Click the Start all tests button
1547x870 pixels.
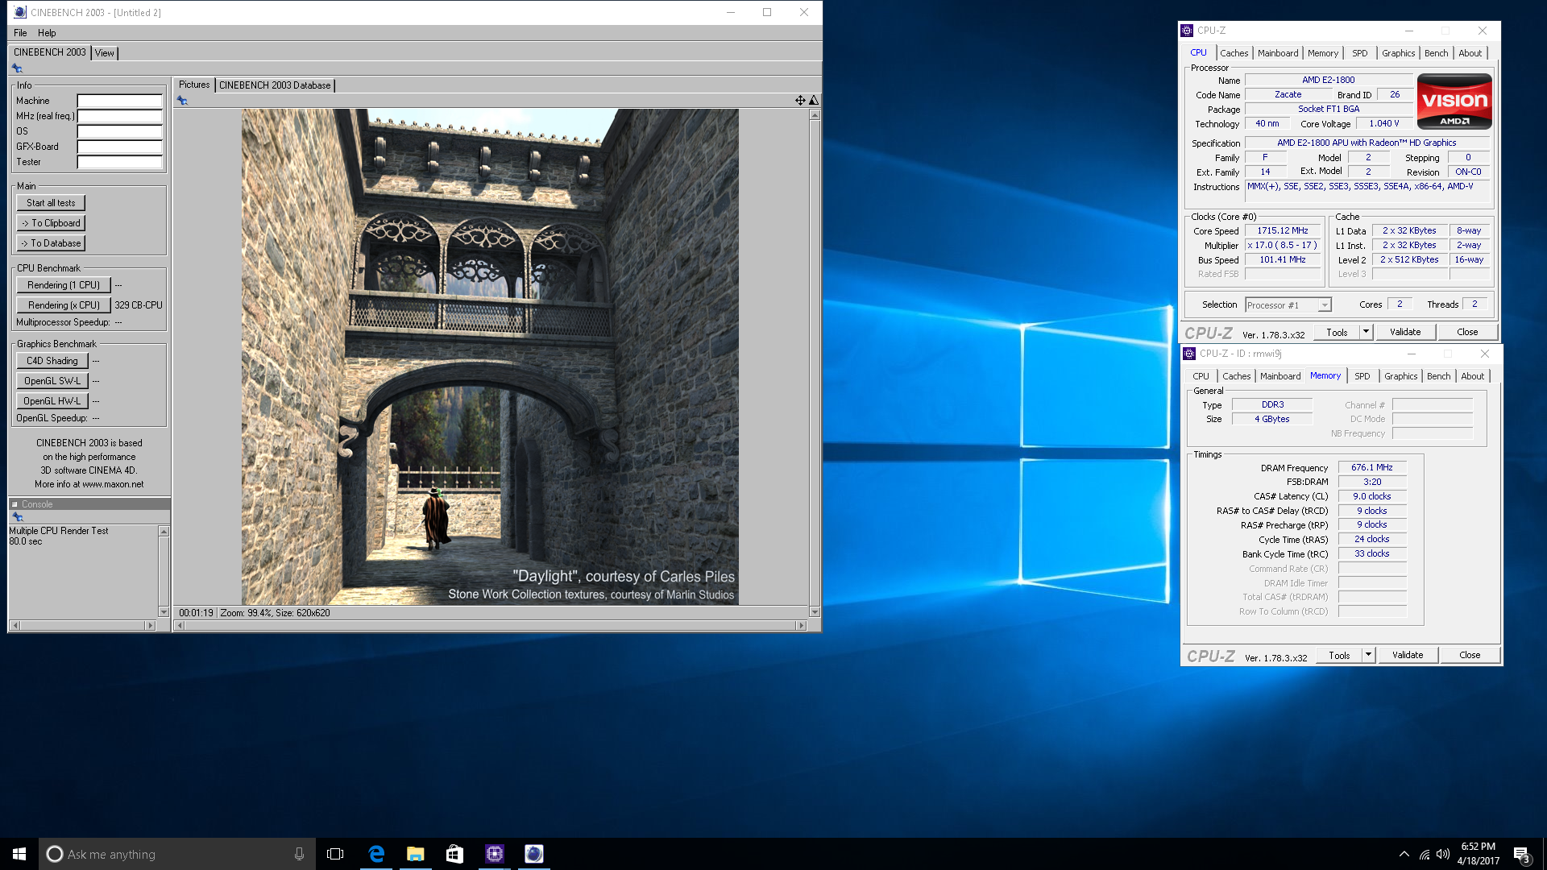(51, 203)
